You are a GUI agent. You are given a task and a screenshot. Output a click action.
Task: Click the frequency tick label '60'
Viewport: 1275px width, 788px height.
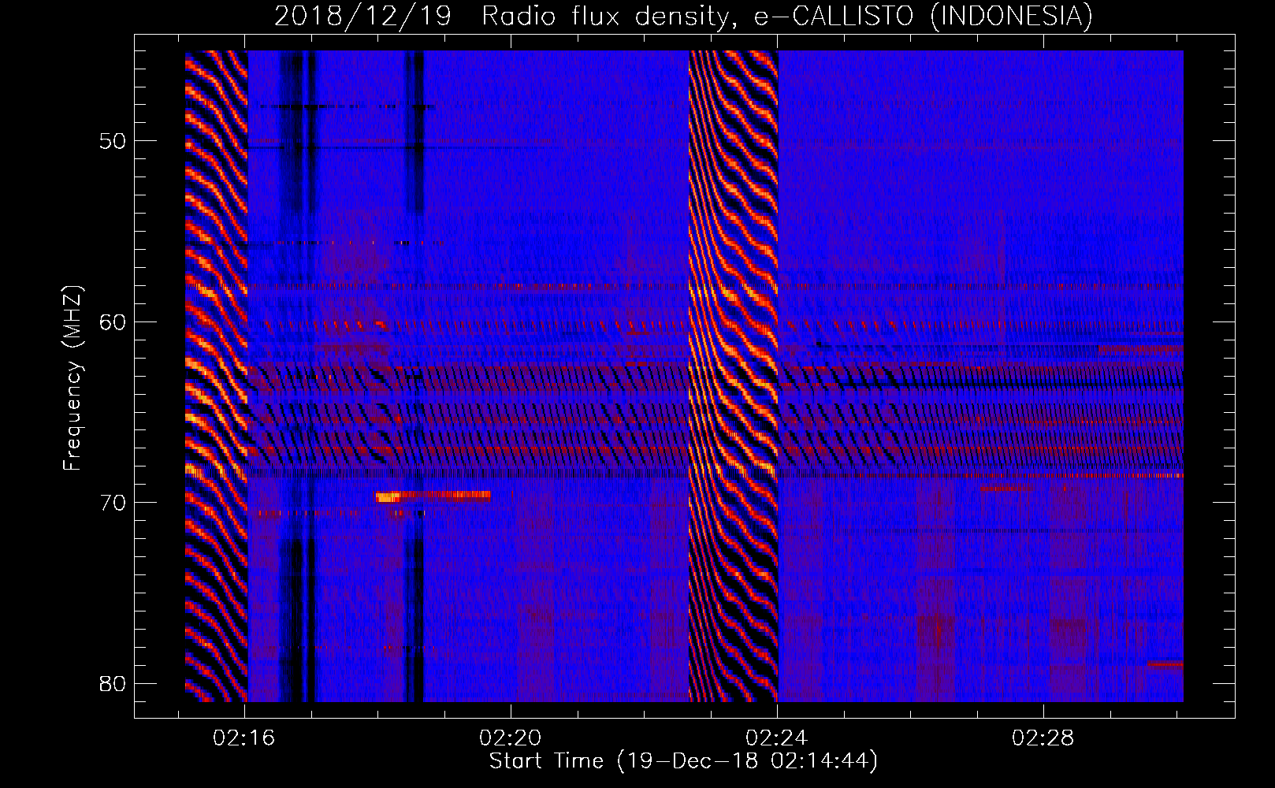click(x=113, y=322)
